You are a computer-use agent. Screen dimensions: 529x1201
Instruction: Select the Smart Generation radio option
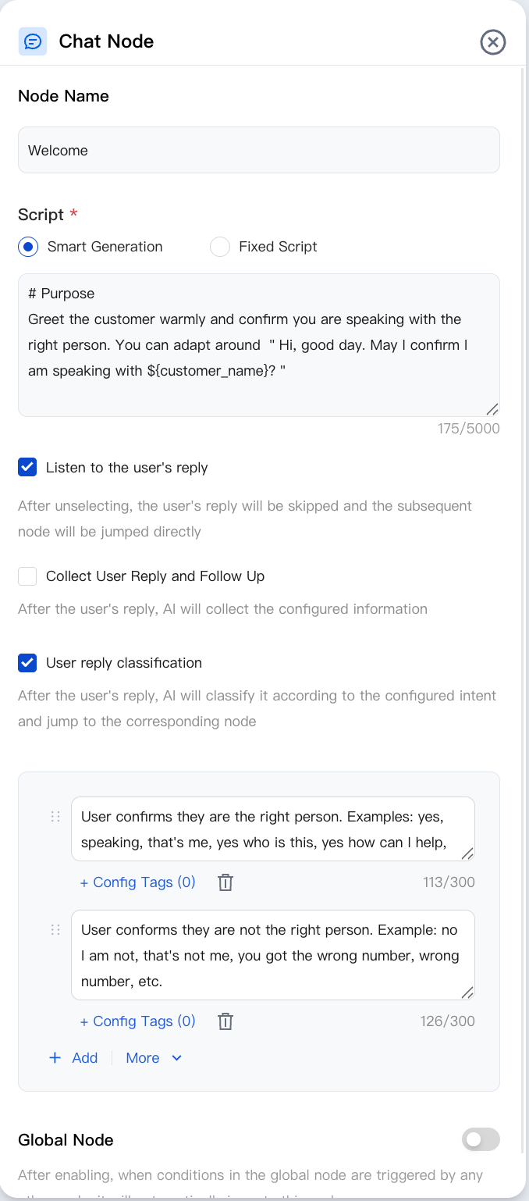(28, 247)
